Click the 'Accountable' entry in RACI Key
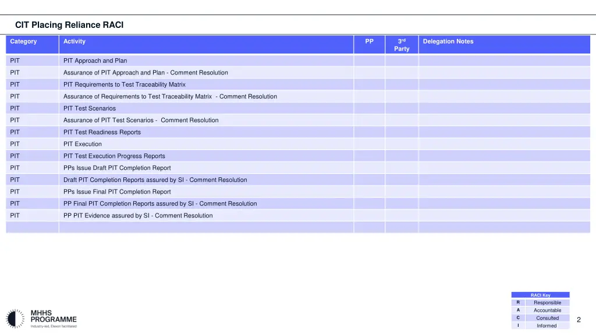 pos(547,310)
